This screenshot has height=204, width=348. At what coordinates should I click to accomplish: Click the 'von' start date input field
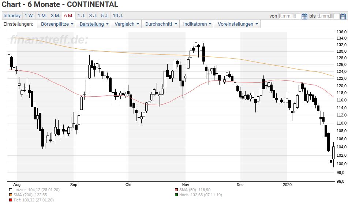[x=289, y=16]
